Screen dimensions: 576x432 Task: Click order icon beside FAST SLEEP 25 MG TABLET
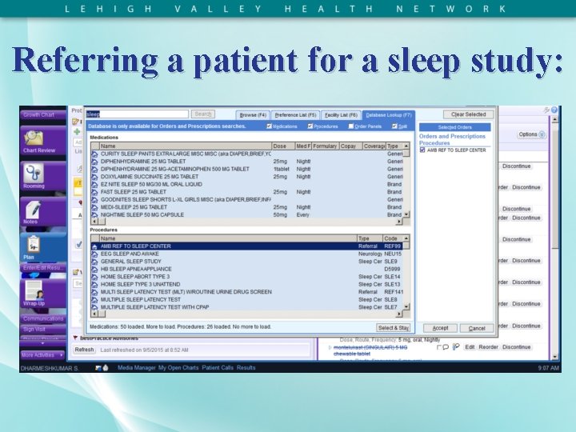pos(94,192)
